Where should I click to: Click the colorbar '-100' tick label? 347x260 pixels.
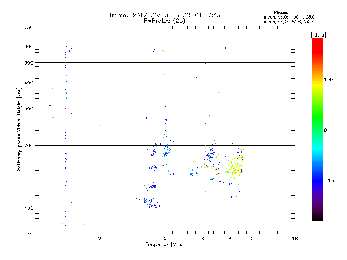330,181
